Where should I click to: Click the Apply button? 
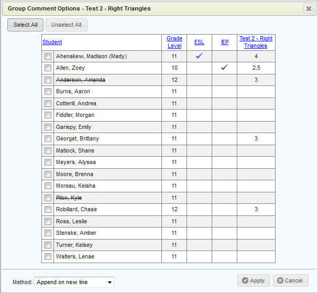[x=254, y=280]
